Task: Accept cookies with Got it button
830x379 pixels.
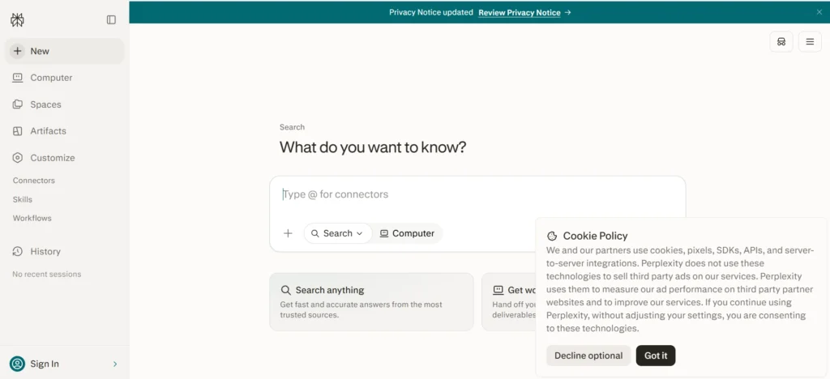Action: (x=656, y=356)
